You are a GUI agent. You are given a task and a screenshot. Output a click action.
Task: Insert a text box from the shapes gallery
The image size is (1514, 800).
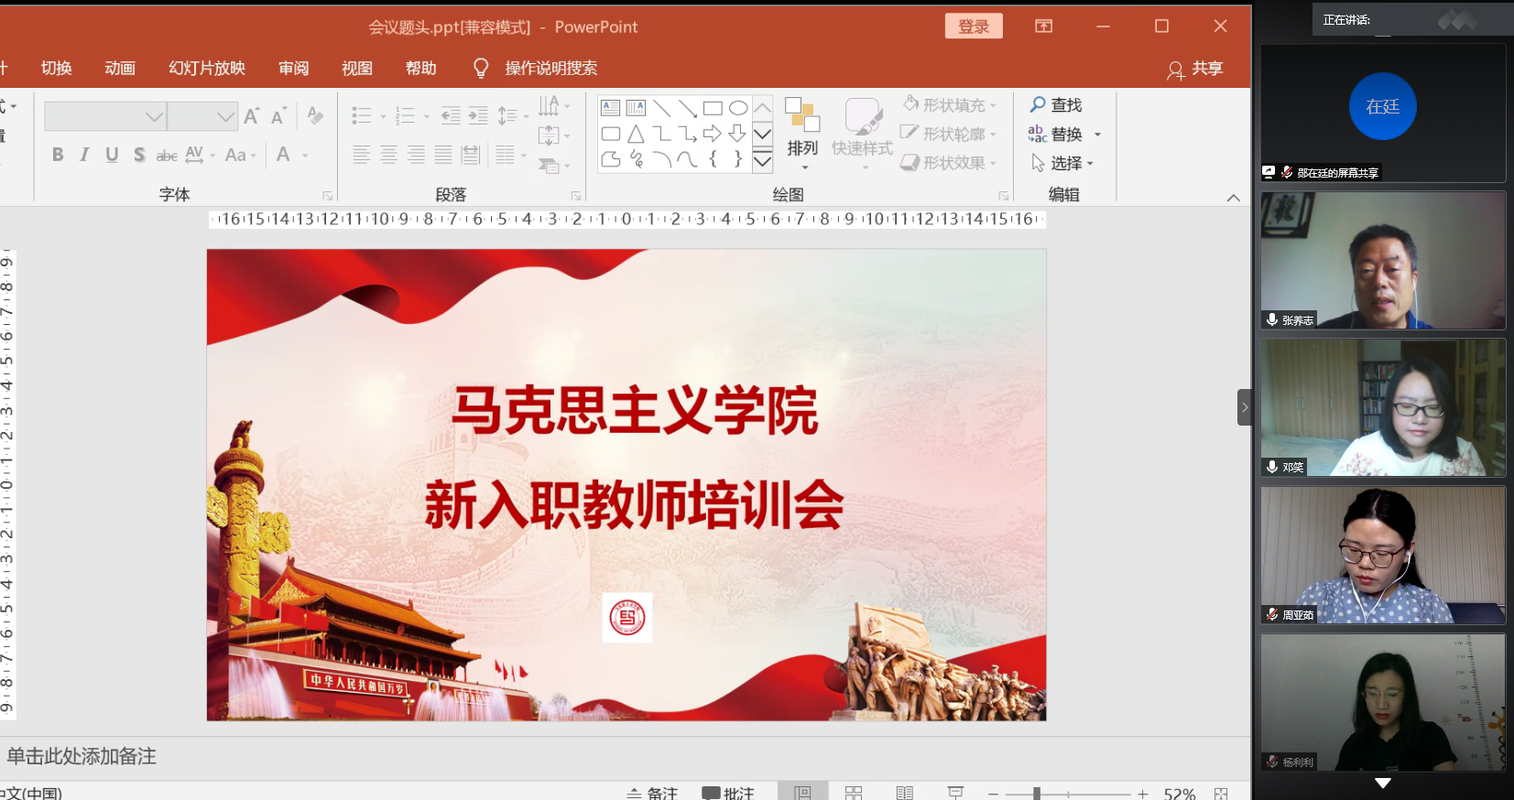611,108
